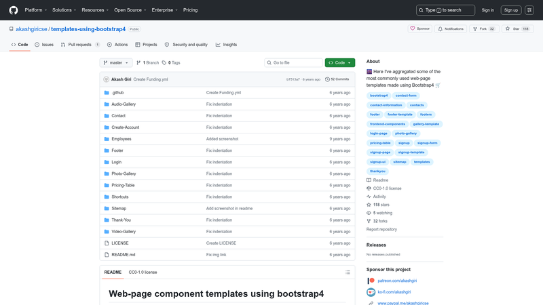This screenshot has height=305, width=543.
Task: Open the LICENSE file
Action: (x=120, y=243)
